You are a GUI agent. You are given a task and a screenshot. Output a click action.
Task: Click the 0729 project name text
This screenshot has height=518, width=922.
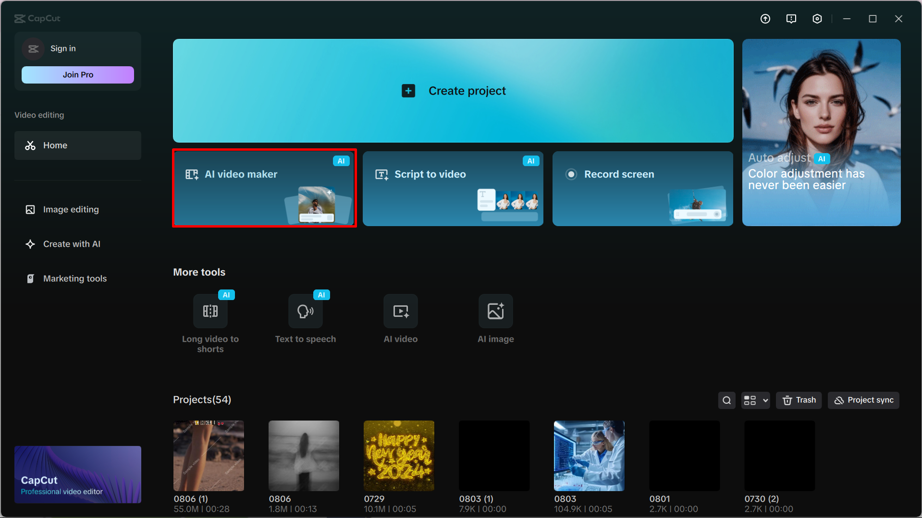point(374,499)
